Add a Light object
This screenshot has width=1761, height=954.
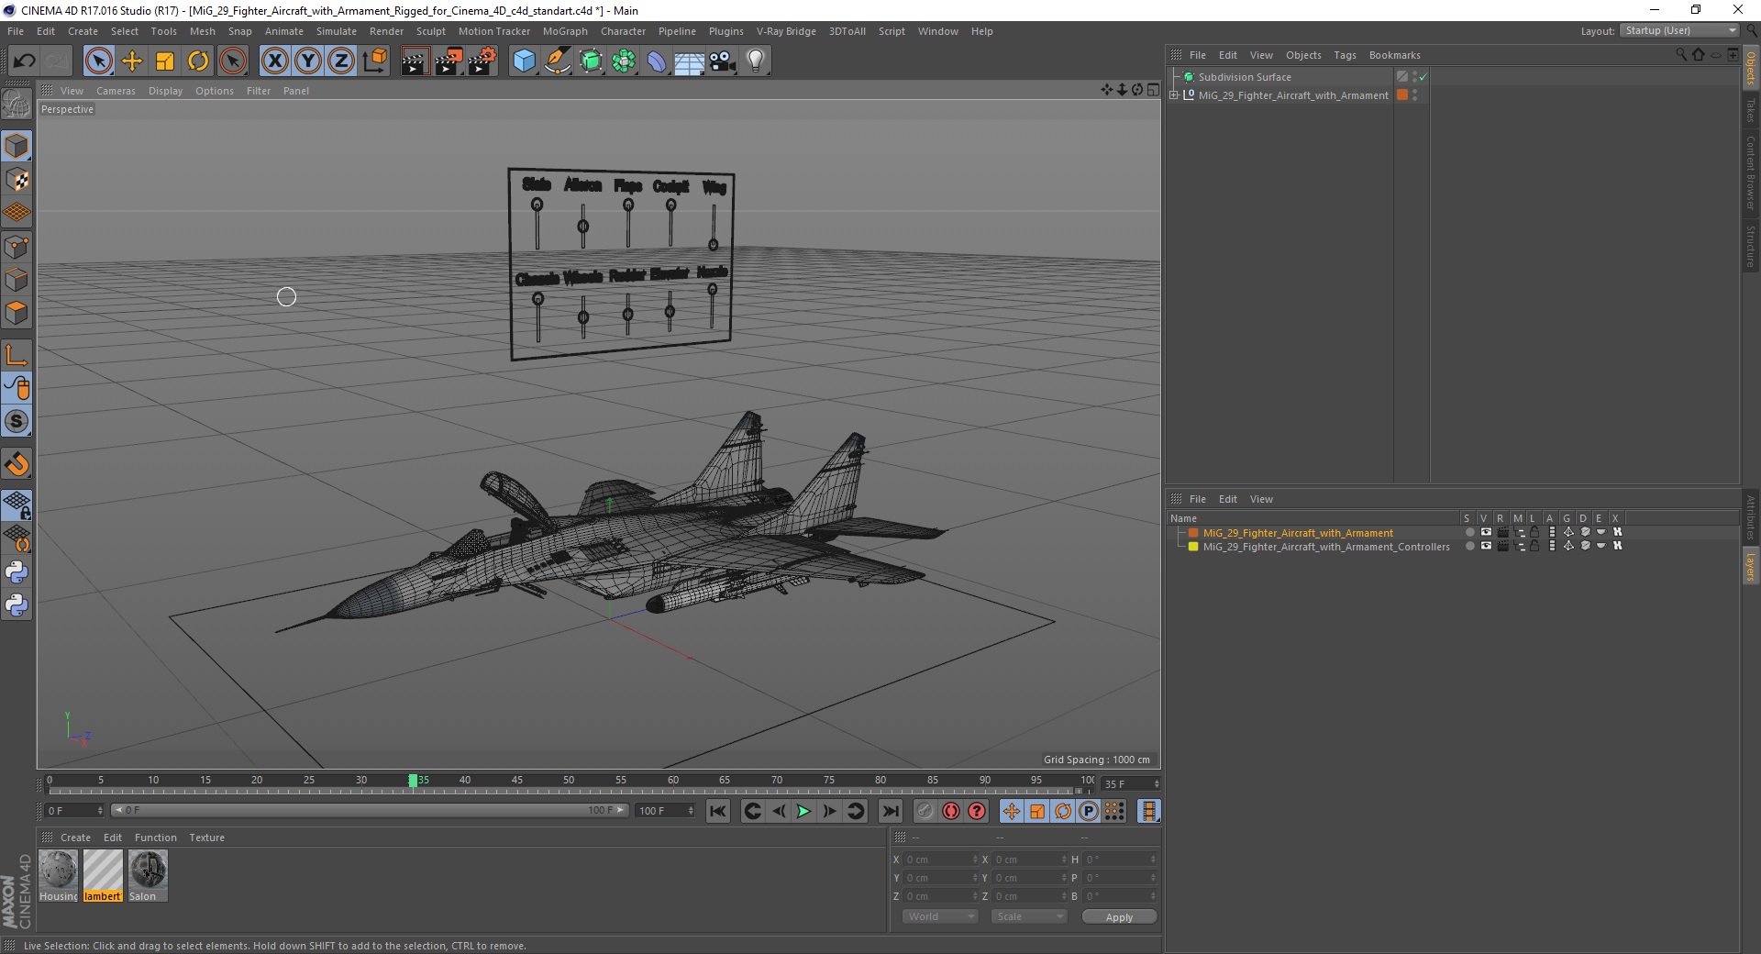(x=756, y=61)
